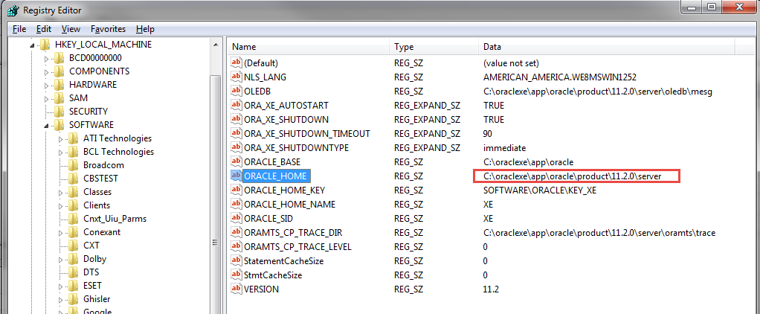Click the ORACLE_HOME_NAME value icon
The image size is (760, 314).
pyautogui.click(x=236, y=204)
